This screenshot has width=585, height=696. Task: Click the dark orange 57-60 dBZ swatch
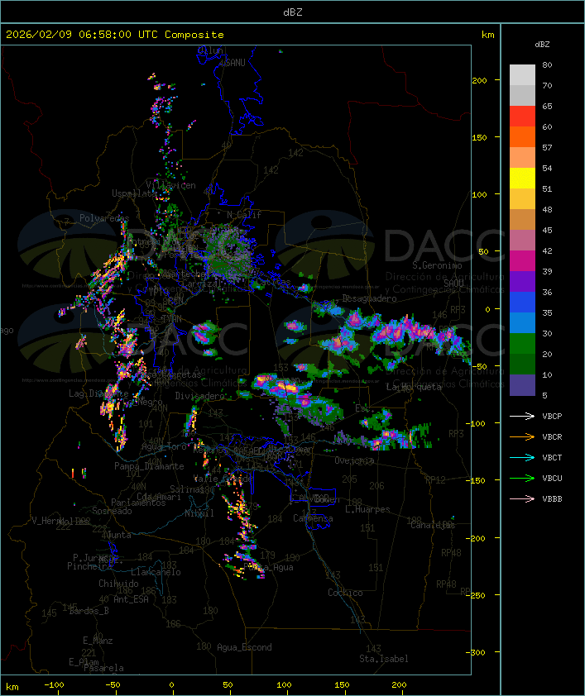pyautogui.click(x=522, y=137)
